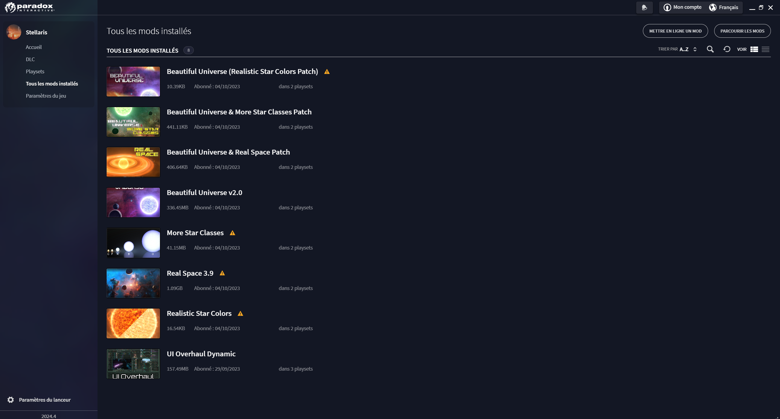Click Parcourir les mods button
780x419 pixels.
tap(743, 31)
